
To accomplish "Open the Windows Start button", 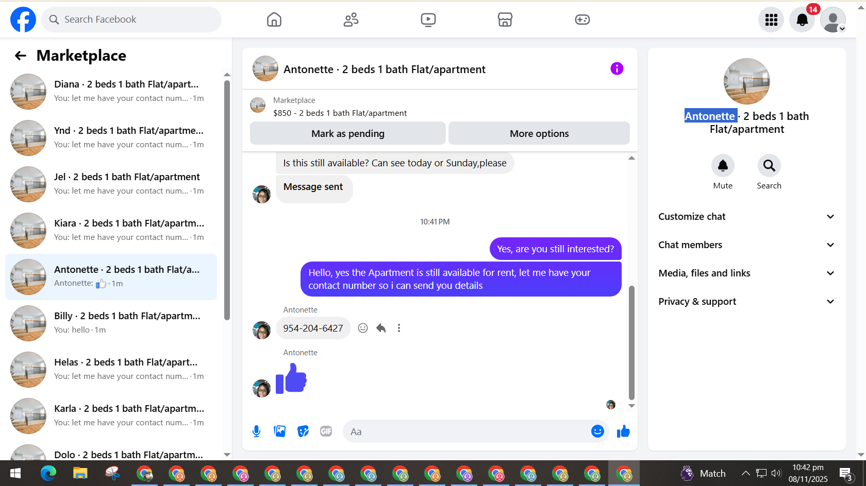I will point(15,473).
